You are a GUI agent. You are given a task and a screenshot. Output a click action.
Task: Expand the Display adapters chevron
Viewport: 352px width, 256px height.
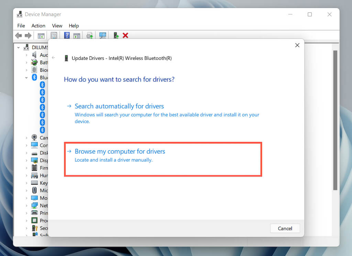click(x=26, y=161)
